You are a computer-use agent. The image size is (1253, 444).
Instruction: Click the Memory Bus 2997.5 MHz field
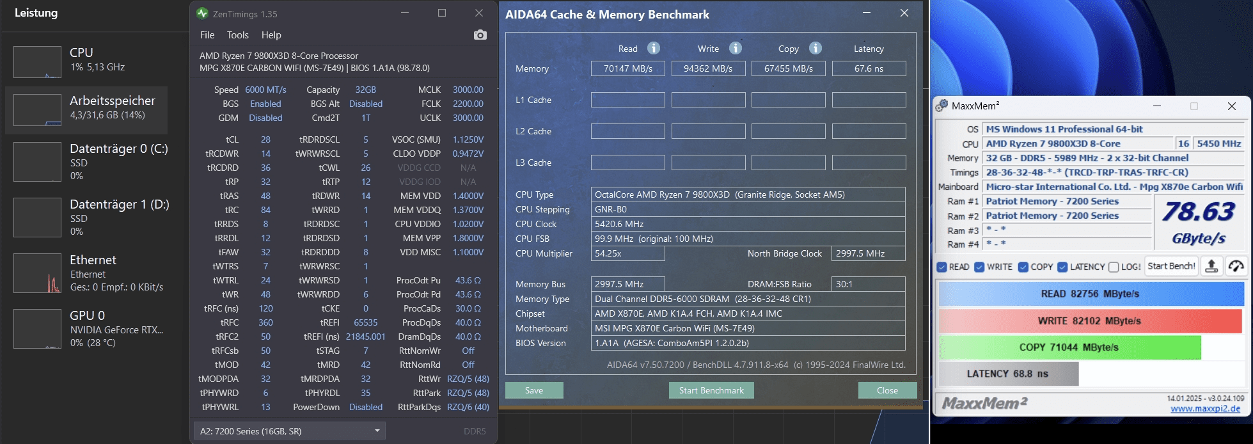tap(628, 284)
